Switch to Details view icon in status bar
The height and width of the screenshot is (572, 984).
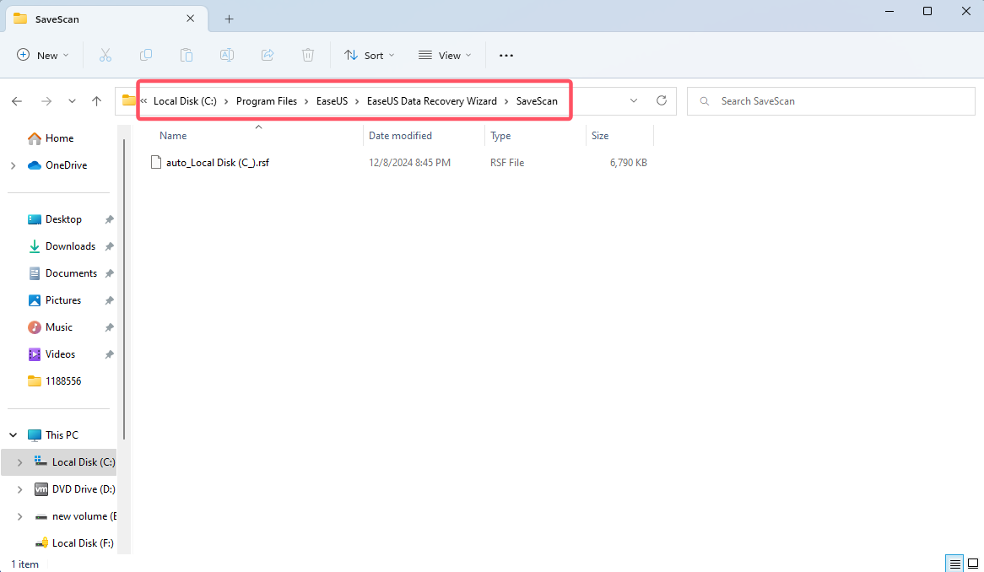954,564
